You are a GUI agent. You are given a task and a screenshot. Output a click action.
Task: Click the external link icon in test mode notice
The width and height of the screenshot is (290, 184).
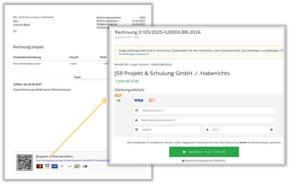coord(282,51)
